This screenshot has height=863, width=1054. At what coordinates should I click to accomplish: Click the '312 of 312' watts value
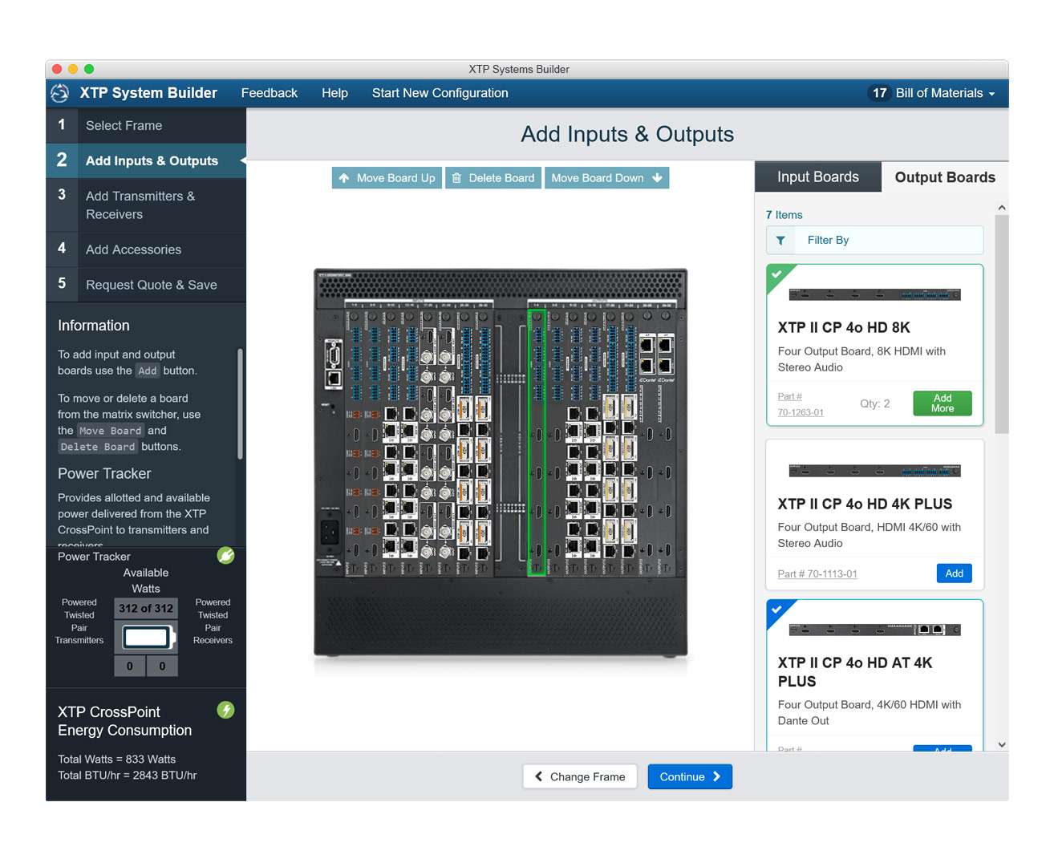coord(146,608)
